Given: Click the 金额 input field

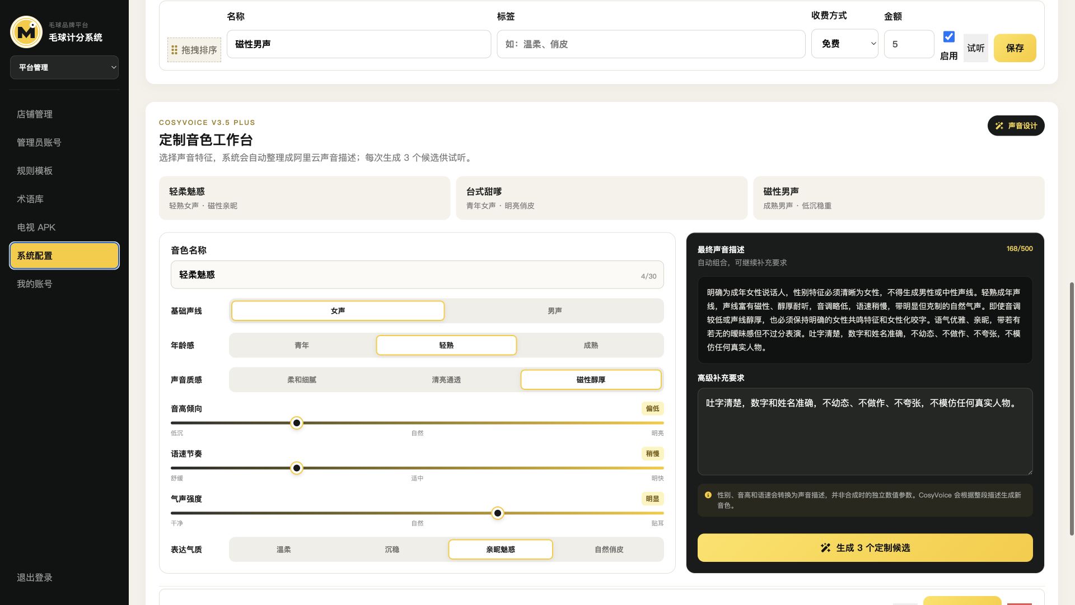Looking at the screenshot, I should tap(909, 44).
